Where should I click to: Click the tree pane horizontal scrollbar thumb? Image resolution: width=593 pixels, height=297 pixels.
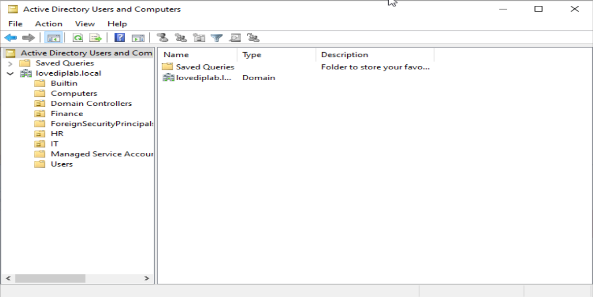click(x=50, y=278)
